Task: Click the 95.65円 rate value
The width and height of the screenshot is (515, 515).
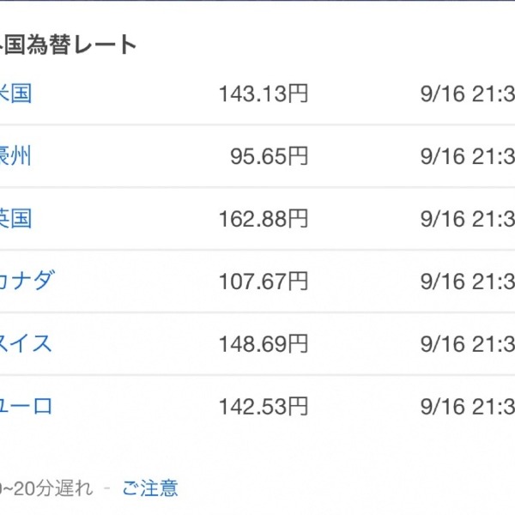Action: [269, 156]
